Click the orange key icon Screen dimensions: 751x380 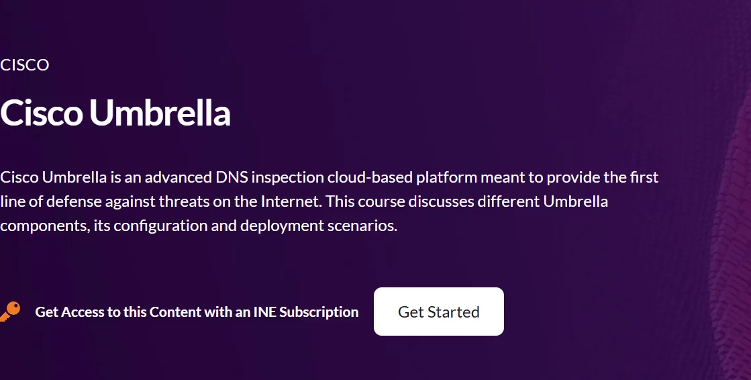pyautogui.click(x=9, y=312)
